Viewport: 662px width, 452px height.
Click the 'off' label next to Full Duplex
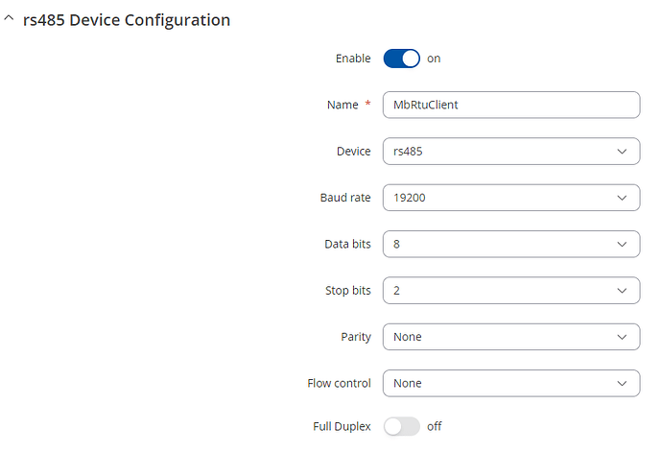(x=434, y=426)
